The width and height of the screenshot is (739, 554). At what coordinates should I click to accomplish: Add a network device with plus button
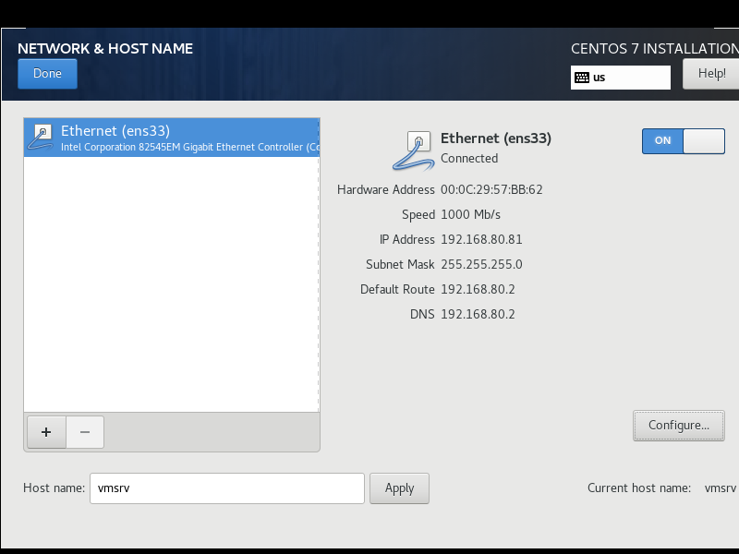[46, 432]
